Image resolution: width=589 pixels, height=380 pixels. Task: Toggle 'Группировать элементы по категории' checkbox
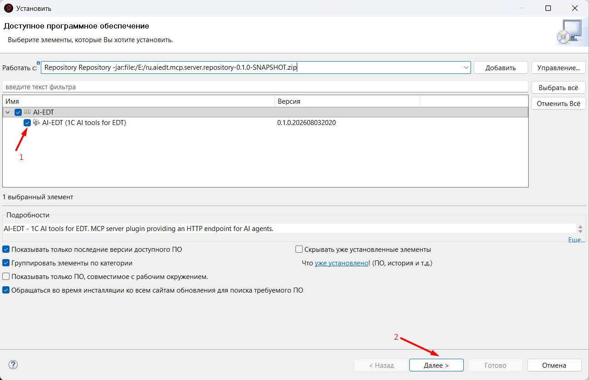(6, 263)
